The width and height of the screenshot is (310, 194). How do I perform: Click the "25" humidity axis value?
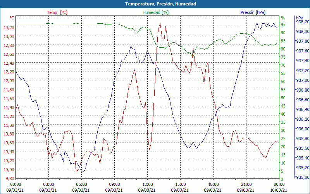click(283, 139)
